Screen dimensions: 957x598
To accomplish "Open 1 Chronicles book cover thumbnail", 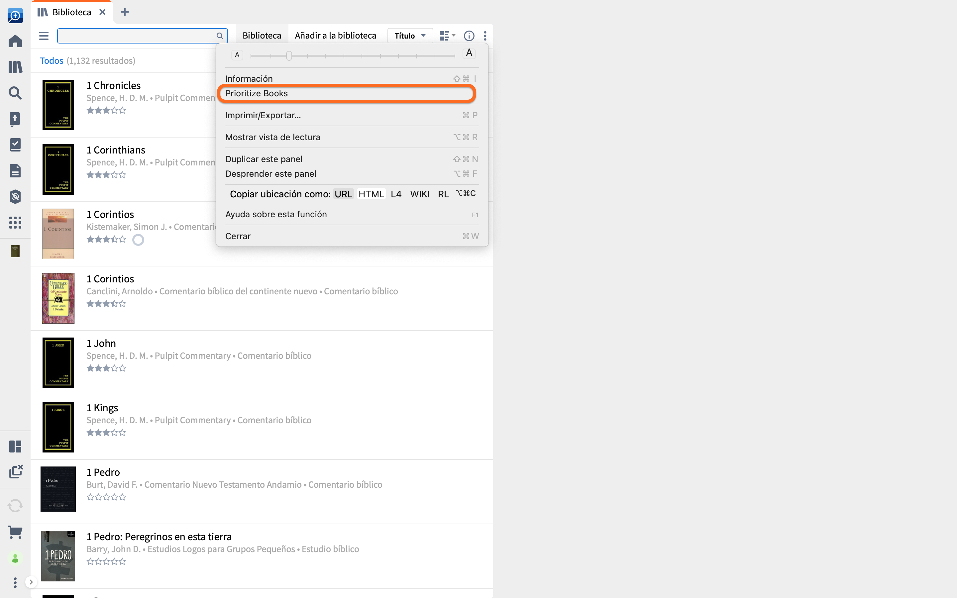I will point(58,105).
